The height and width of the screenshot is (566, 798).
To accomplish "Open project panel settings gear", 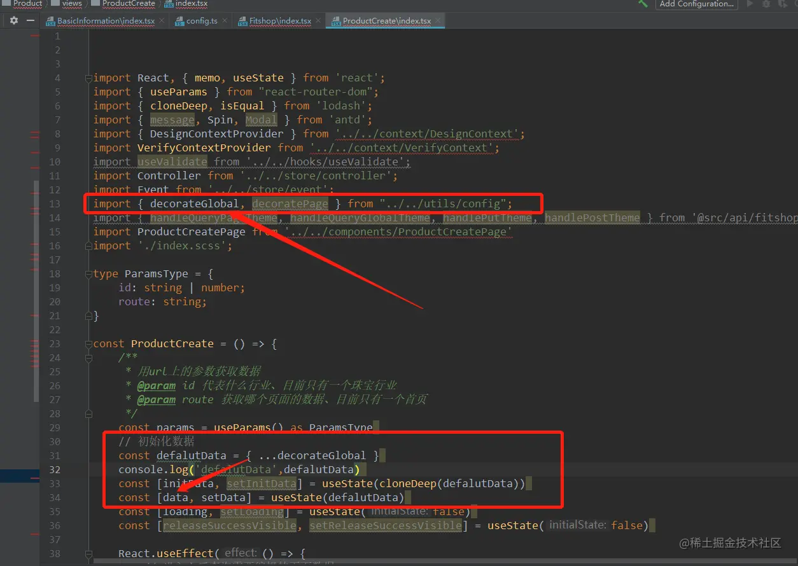I will [14, 20].
